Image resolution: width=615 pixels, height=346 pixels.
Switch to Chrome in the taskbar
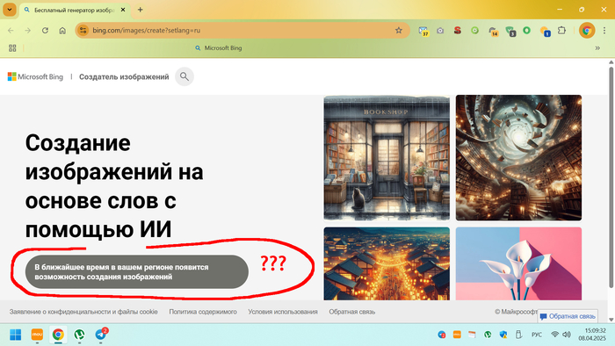pyautogui.click(x=58, y=335)
